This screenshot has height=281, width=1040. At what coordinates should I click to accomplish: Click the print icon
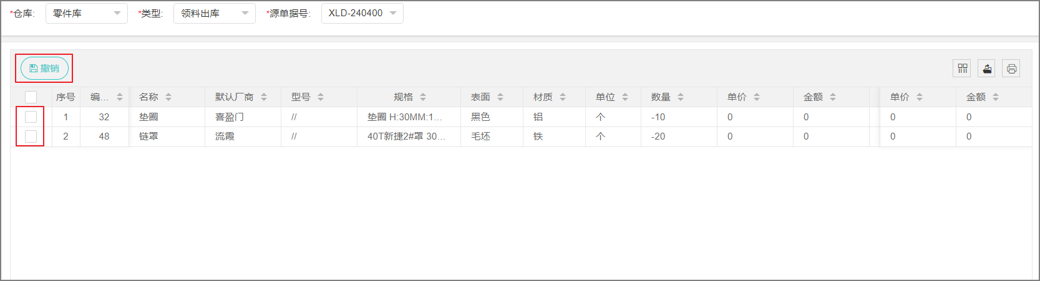[x=1011, y=69]
